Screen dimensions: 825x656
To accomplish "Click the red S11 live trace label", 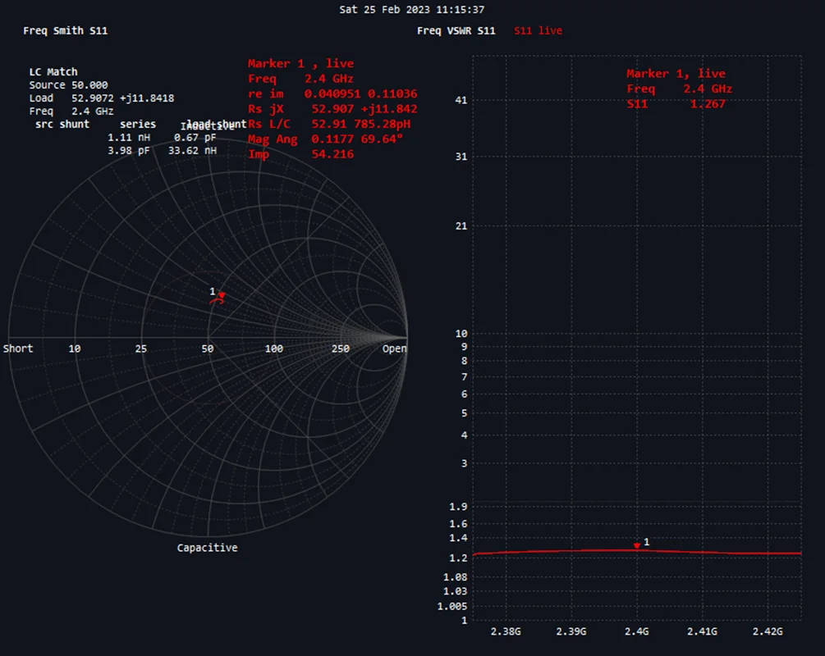I will [538, 30].
